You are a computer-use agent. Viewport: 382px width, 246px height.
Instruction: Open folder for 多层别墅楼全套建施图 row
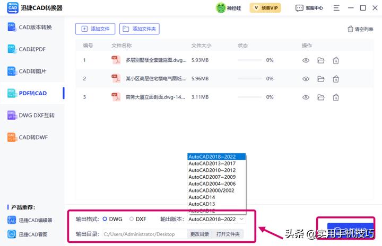click(x=321, y=60)
